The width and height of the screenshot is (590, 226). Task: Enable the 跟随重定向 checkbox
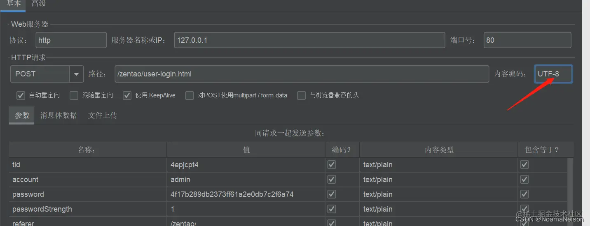click(x=74, y=95)
